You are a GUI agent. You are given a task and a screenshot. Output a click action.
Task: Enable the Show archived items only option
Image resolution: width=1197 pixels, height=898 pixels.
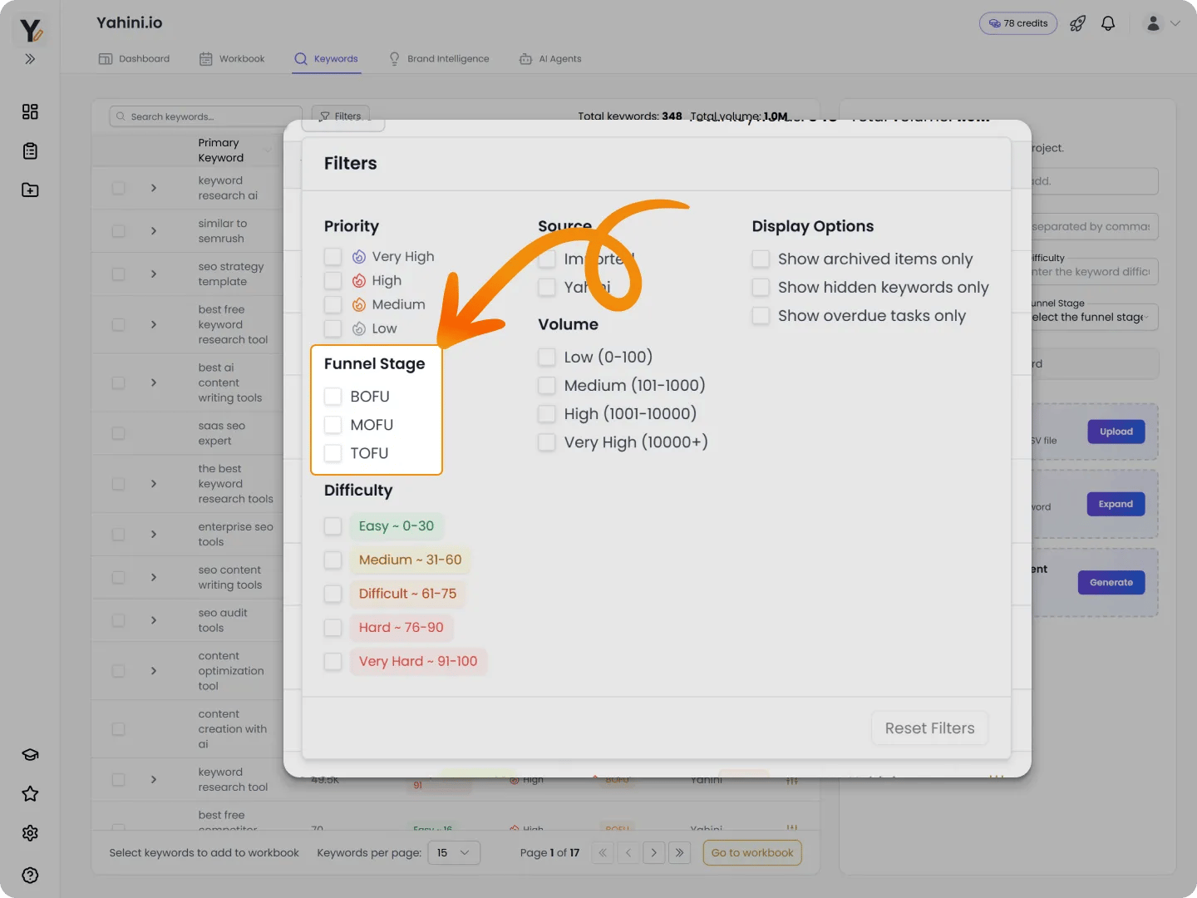point(761,259)
